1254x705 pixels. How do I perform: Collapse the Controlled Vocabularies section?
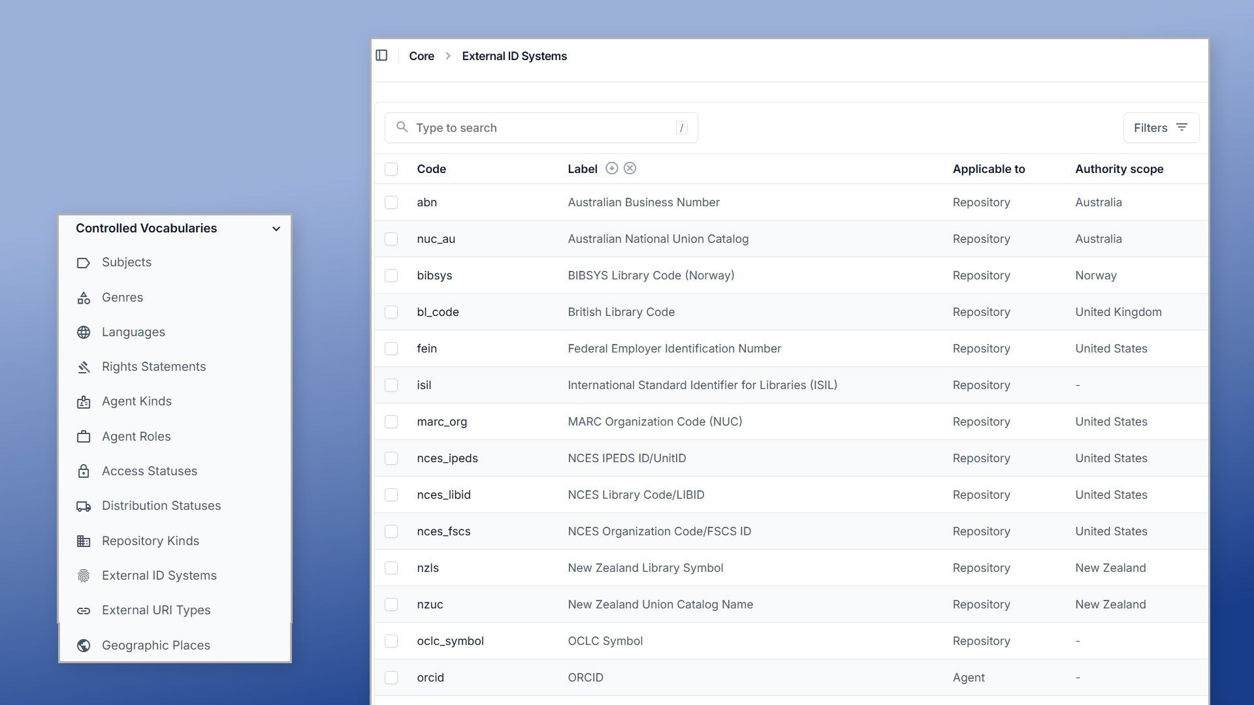(276, 228)
